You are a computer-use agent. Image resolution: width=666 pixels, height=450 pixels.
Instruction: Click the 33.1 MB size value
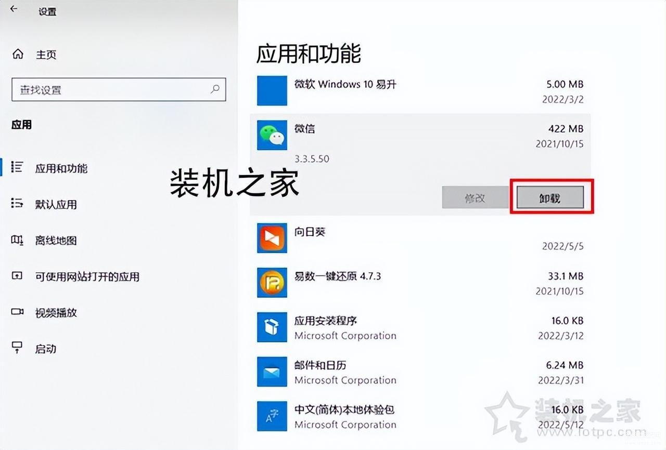click(x=566, y=276)
